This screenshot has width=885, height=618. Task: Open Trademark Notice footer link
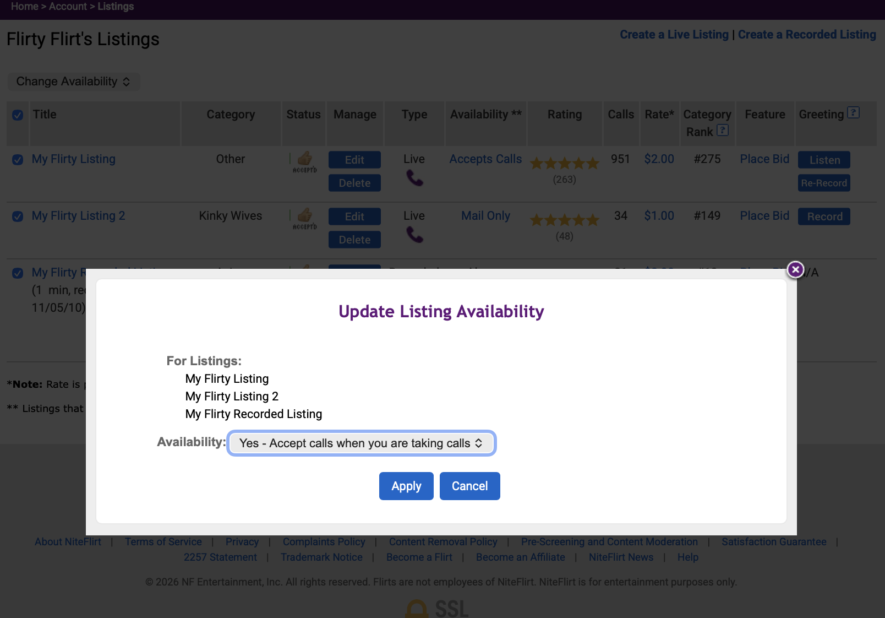click(321, 557)
